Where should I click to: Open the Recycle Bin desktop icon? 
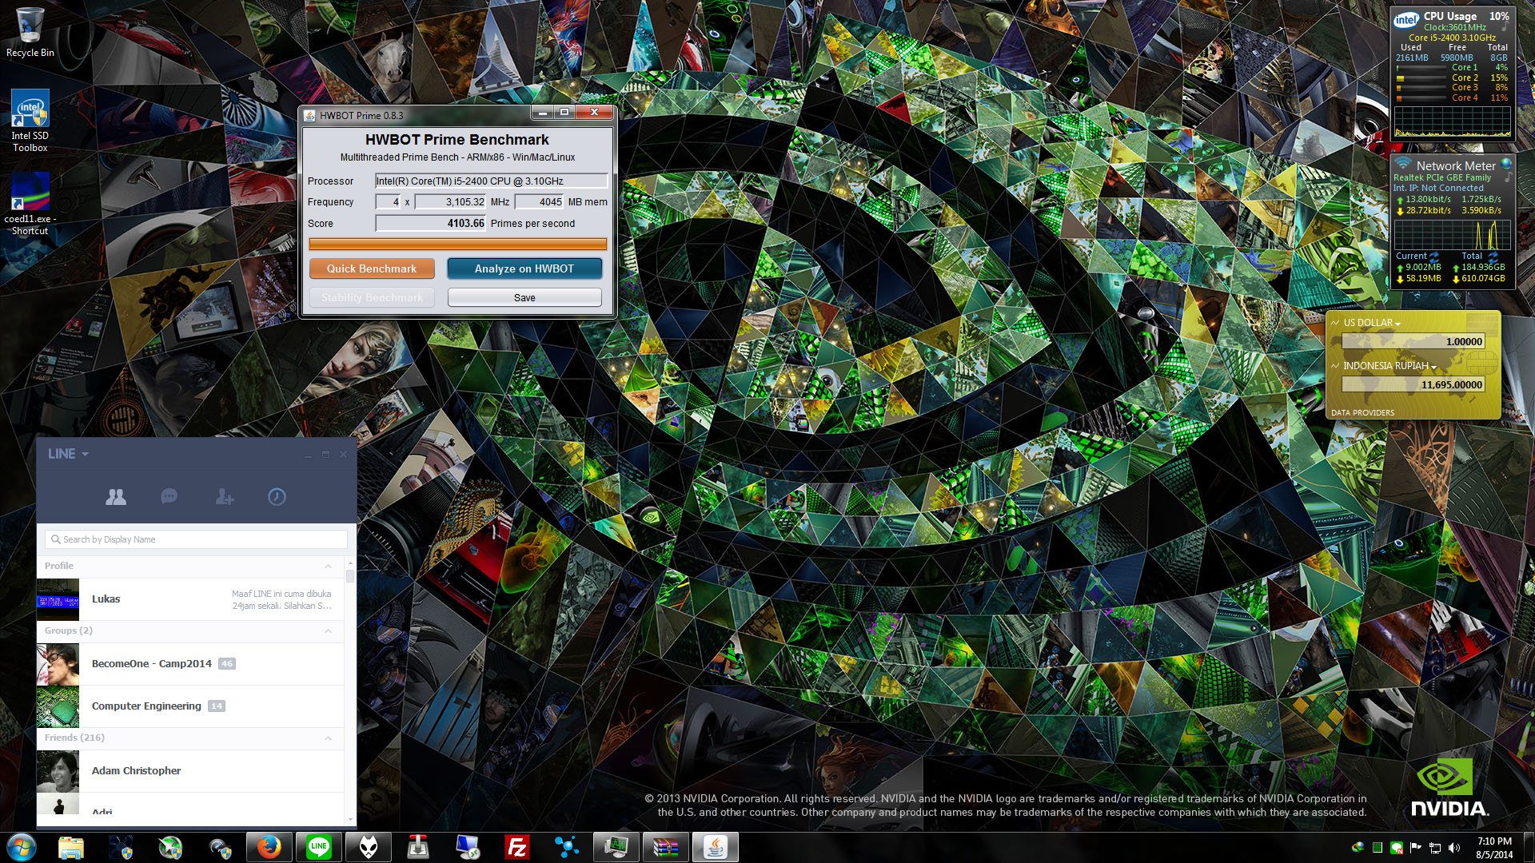(30, 32)
